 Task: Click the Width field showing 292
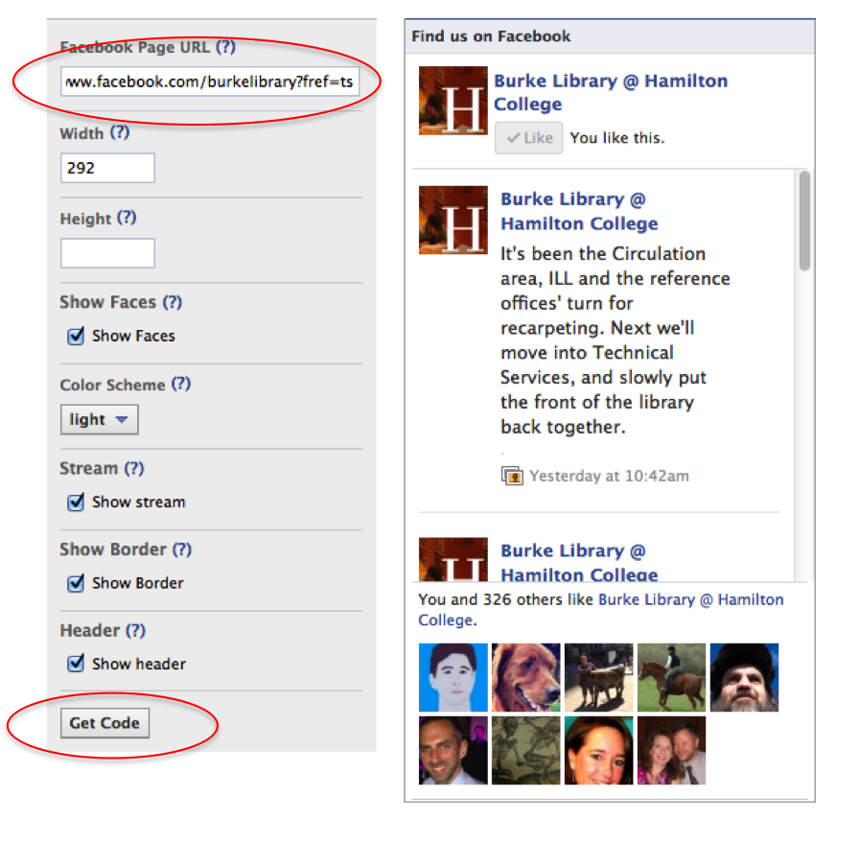coord(107,168)
